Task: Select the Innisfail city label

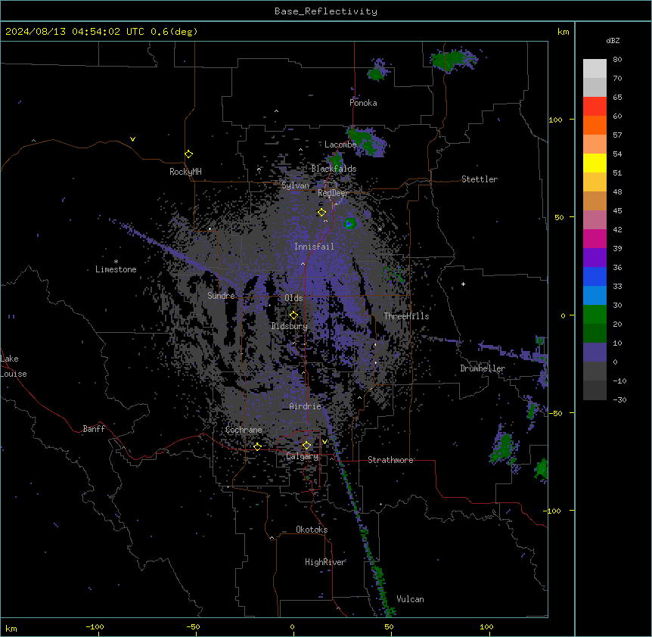Action: point(314,247)
